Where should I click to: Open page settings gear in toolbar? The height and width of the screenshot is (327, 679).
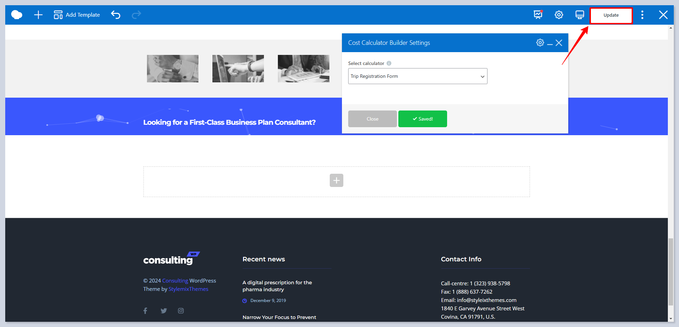(x=559, y=15)
